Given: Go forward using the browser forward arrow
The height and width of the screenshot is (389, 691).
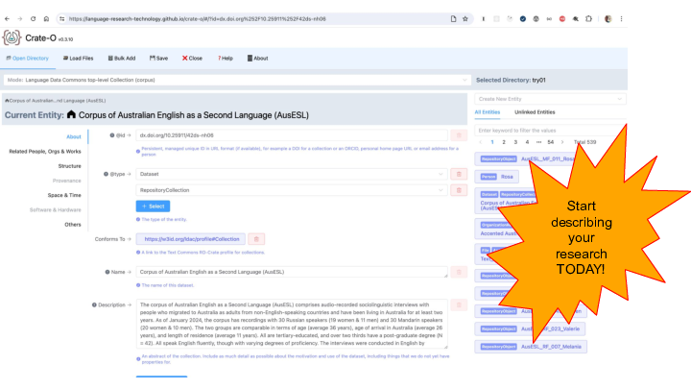Looking at the screenshot, I should (20, 19).
